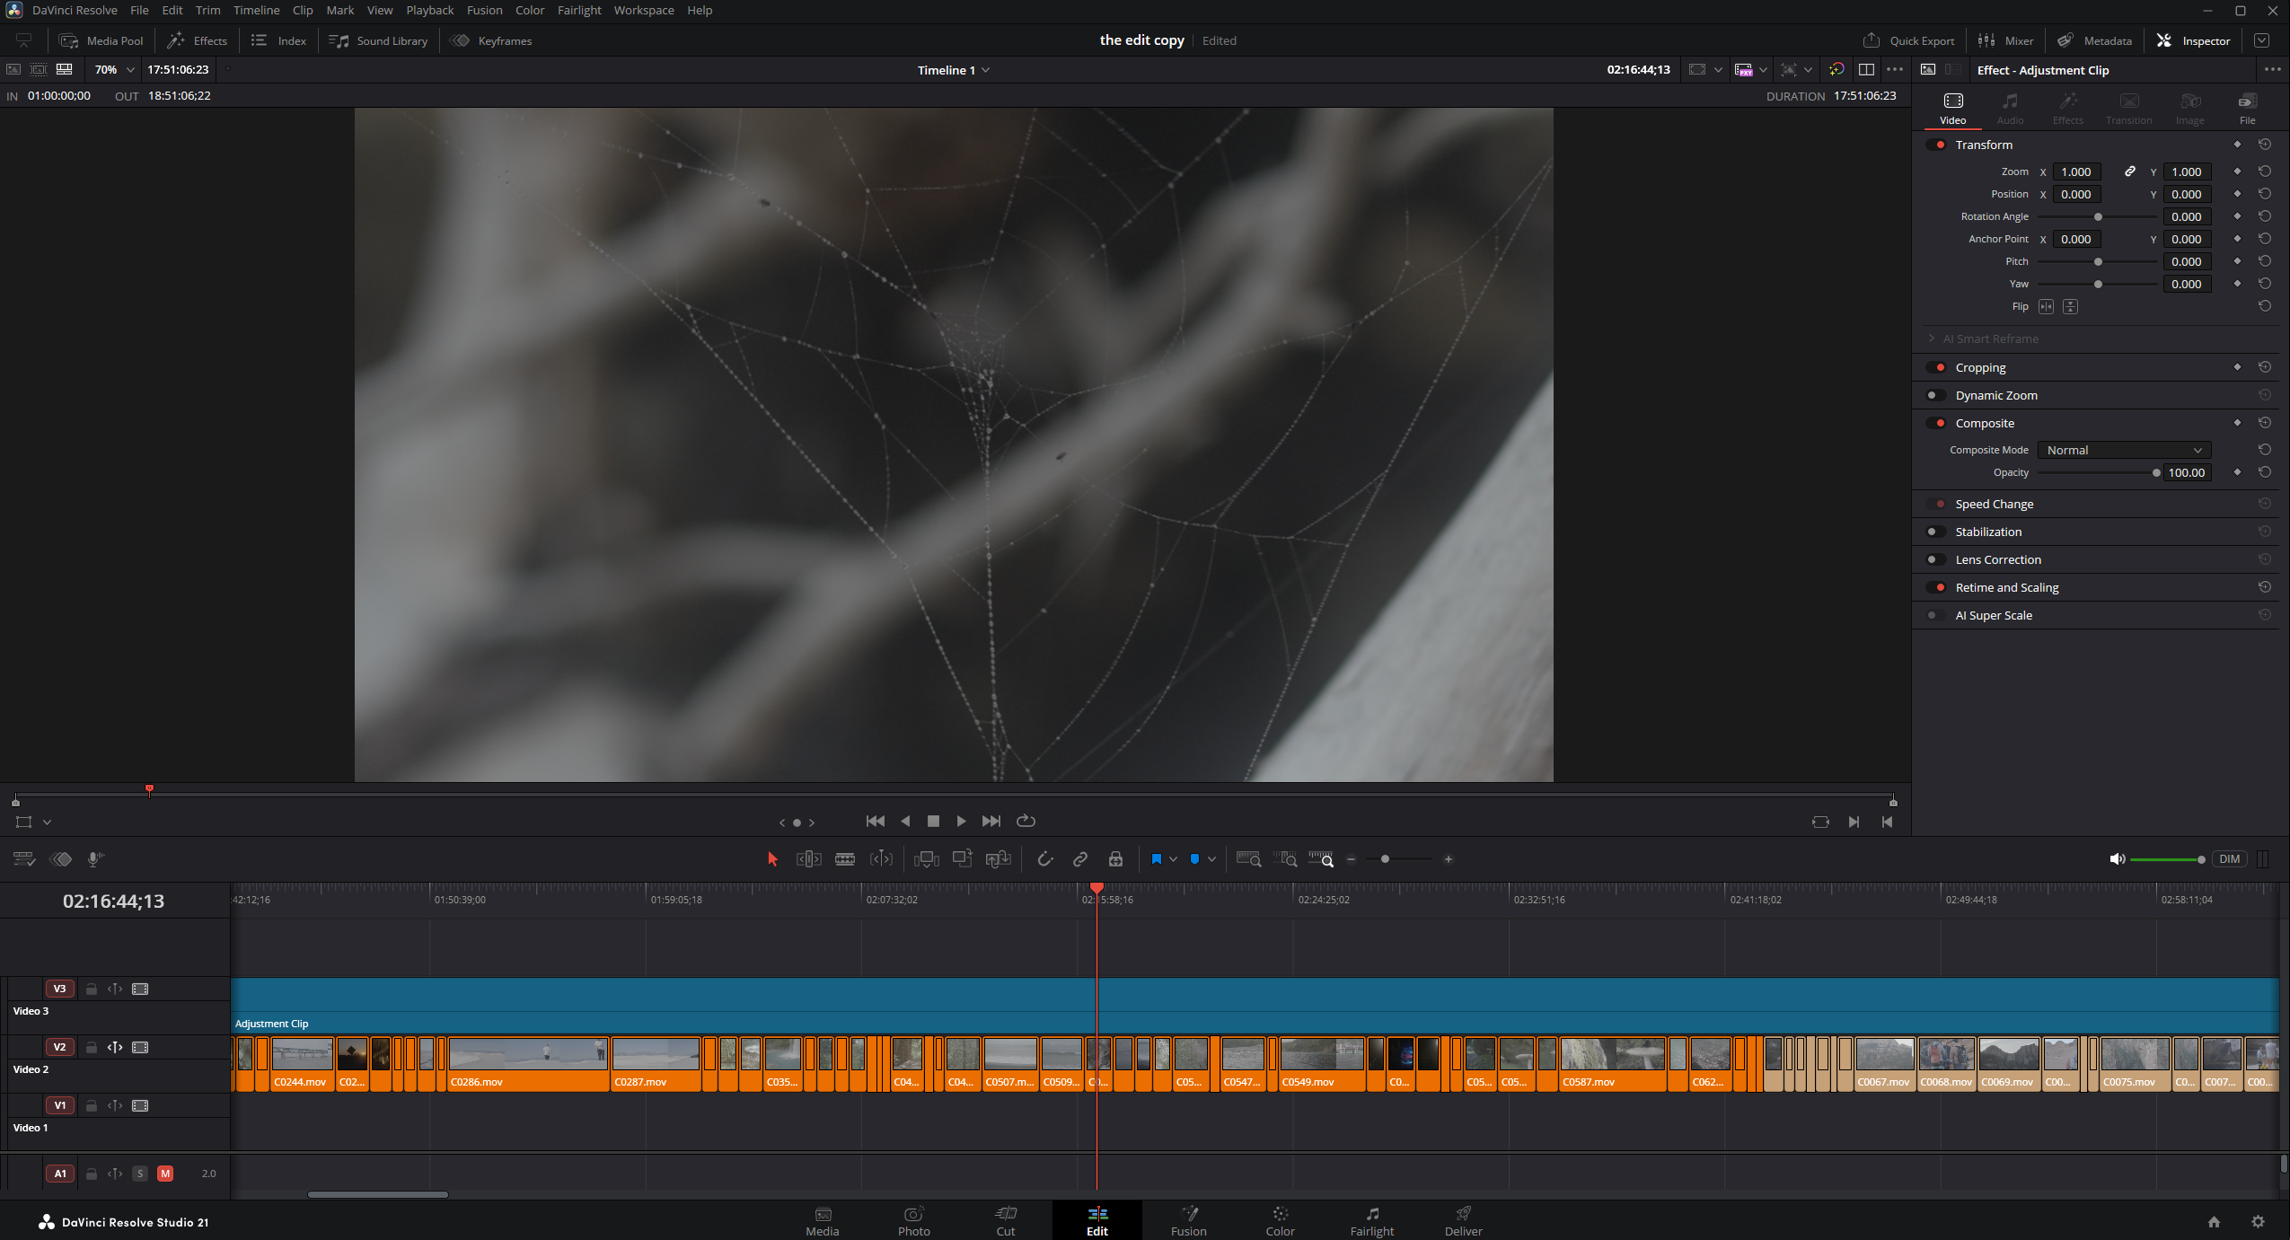The height and width of the screenshot is (1240, 2290).
Task: Solo the A1 audio track
Action: coord(140,1174)
